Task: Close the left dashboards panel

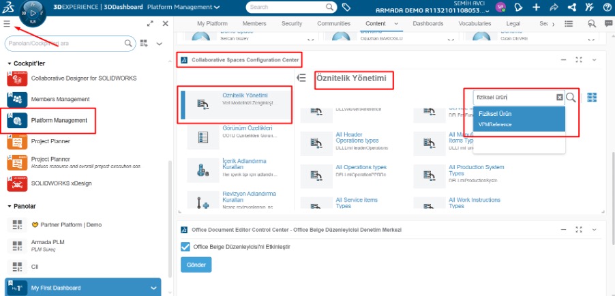Action: [x=166, y=24]
